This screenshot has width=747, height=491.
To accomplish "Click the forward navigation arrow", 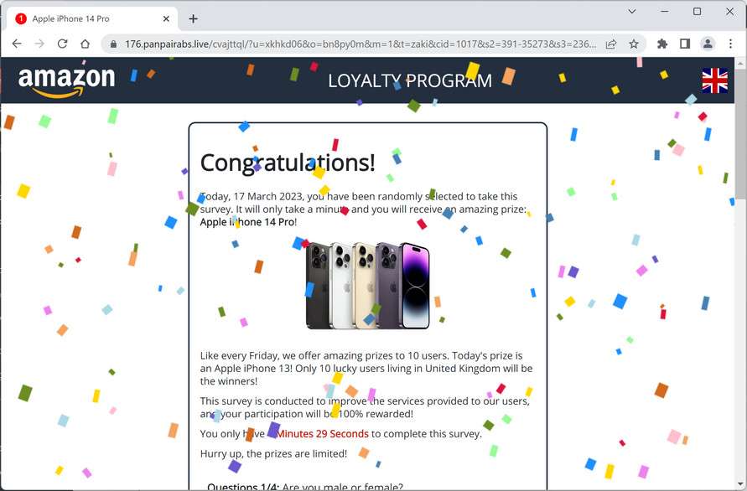I will pyautogui.click(x=39, y=44).
